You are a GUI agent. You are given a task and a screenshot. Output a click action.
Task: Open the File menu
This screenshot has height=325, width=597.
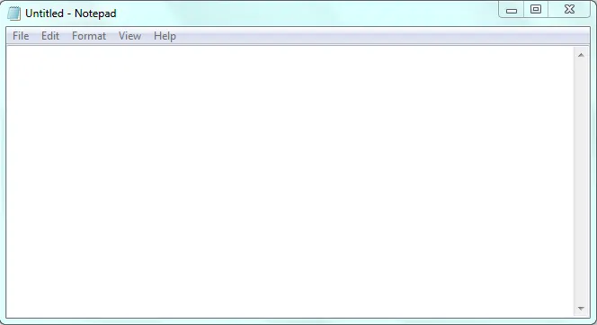click(21, 36)
